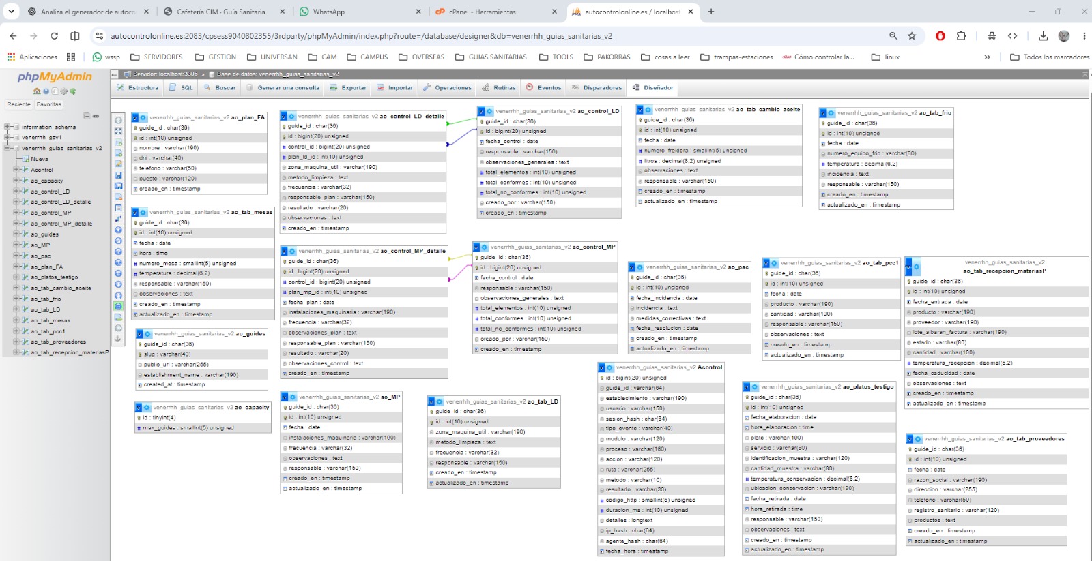This screenshot has width=1092, height=561.
Task: Open the Estructura tab
Action: click(137, 87)
